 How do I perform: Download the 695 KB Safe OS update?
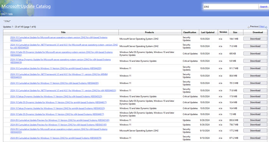(255, 53)
